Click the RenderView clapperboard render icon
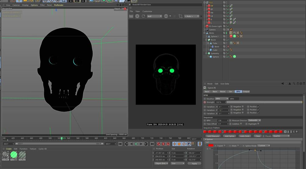Screen dimensions: 306x169 131,16
